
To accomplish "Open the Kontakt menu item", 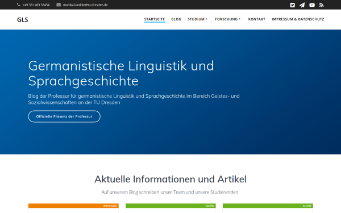I will point(257,19).
